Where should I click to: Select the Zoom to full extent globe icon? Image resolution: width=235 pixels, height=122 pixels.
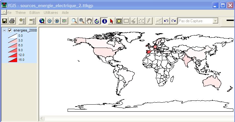point(42,21)
